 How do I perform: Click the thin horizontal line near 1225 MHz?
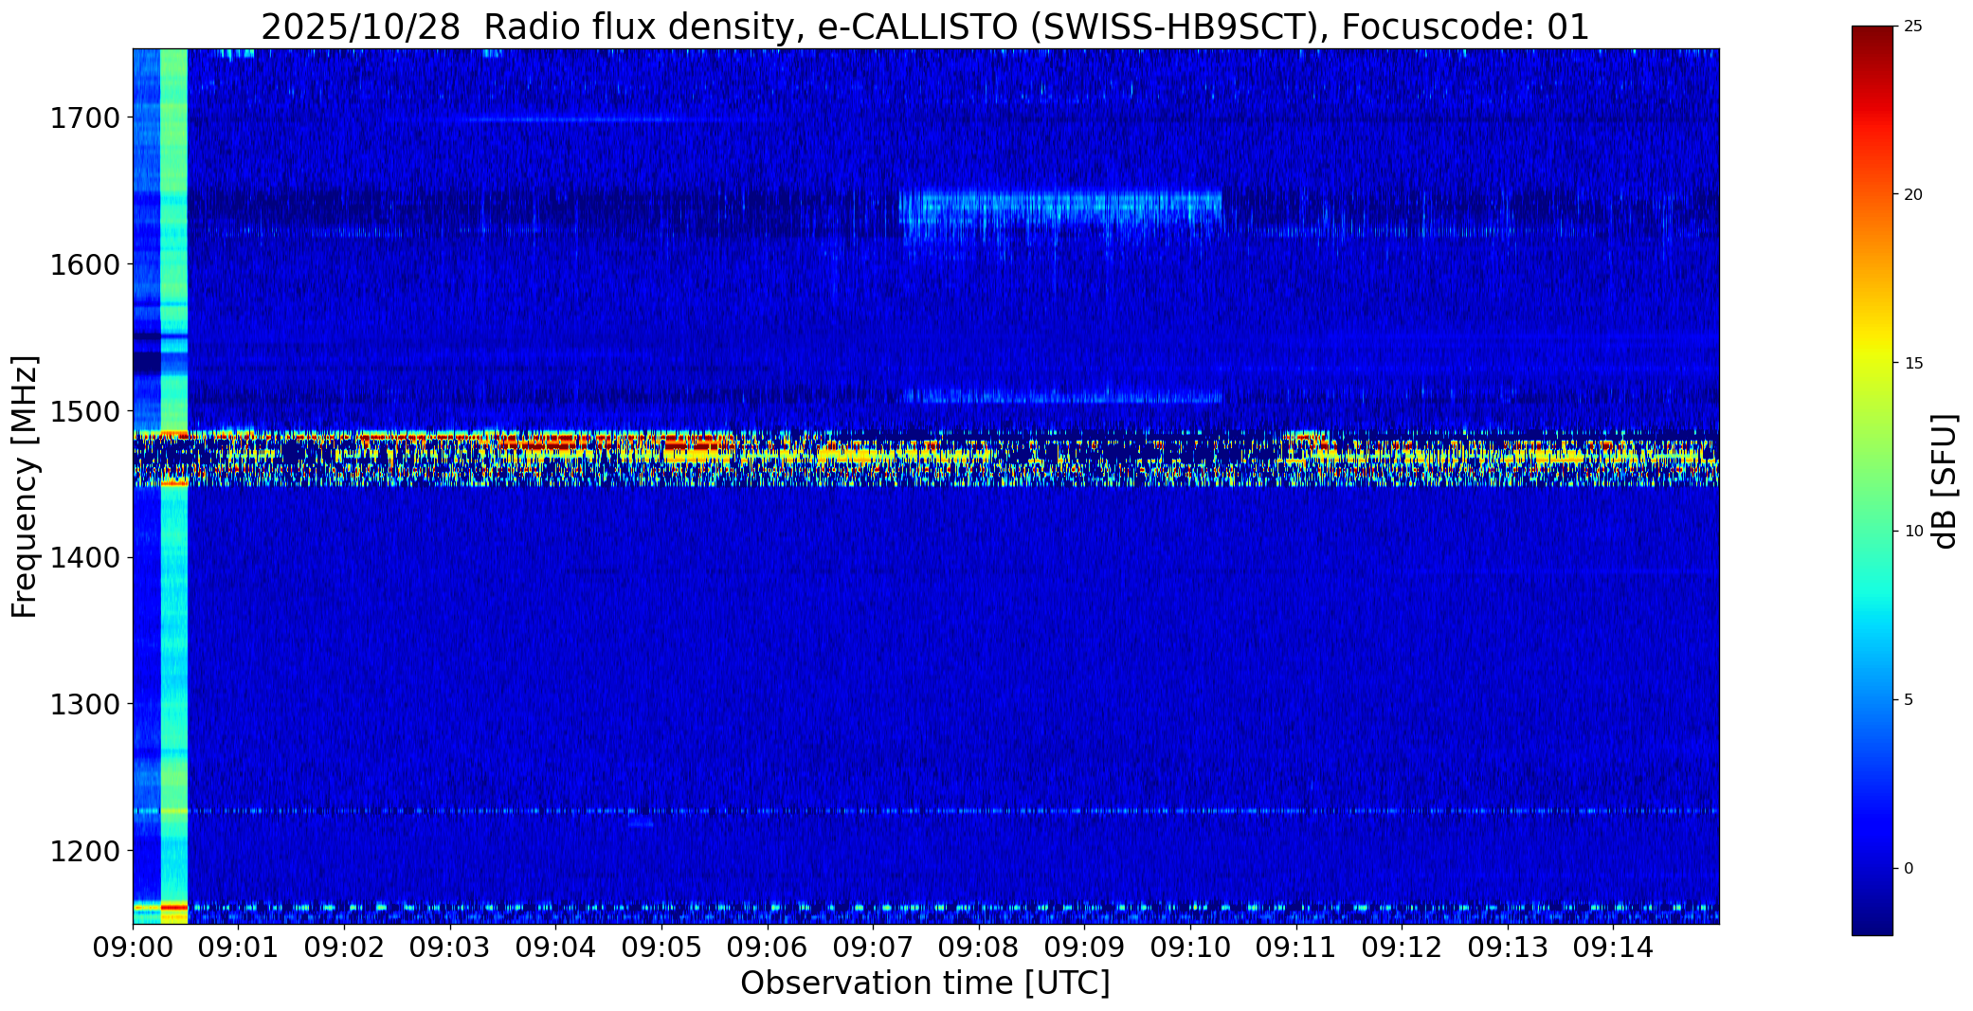925,811
